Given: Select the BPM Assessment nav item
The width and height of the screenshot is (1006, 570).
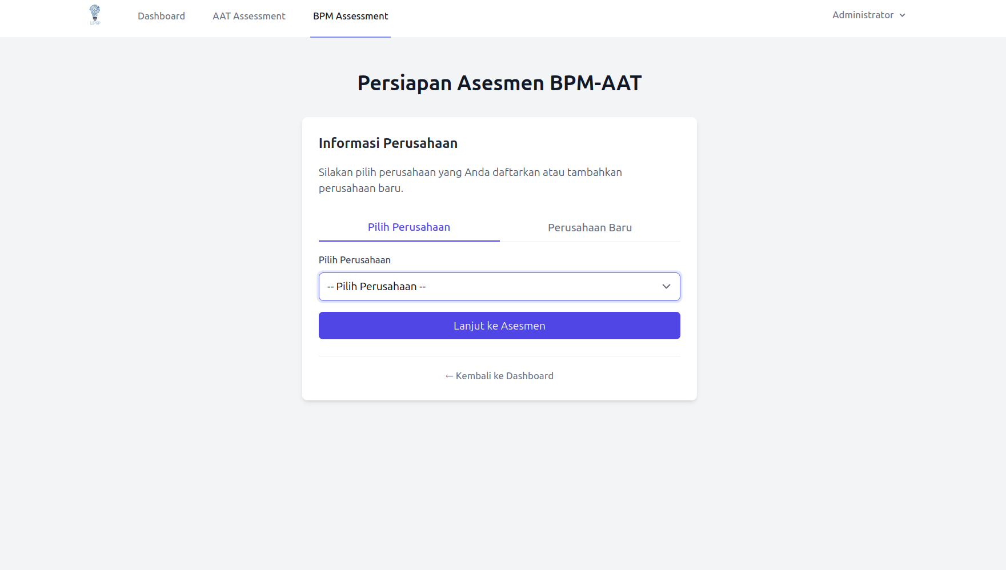Looking at the screenshot, I should click(x=350, y=16).
